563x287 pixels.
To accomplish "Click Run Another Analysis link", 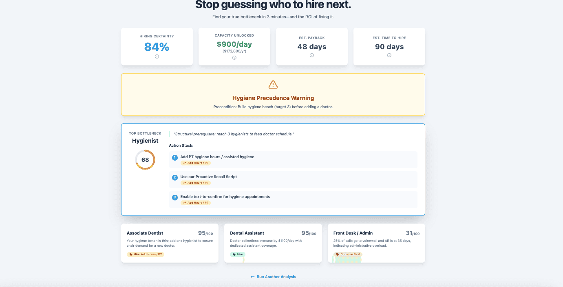I will click(x=273, y=277).
